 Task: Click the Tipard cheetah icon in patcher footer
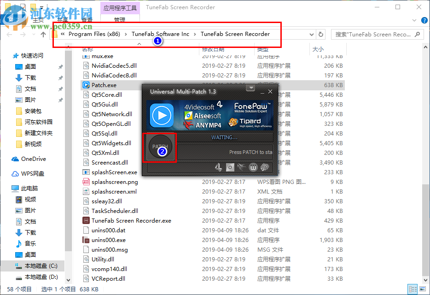265,167
